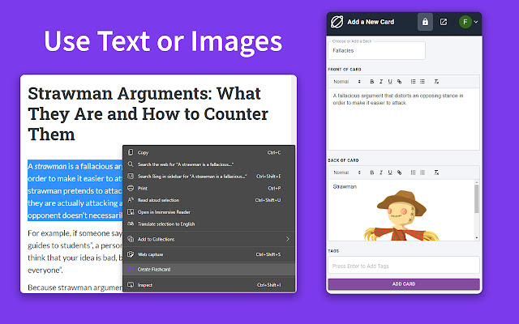The height and width of the screenshot is (324, 519).
Task: Open the card editor in a new window icon
Action: tap(444, 22)
